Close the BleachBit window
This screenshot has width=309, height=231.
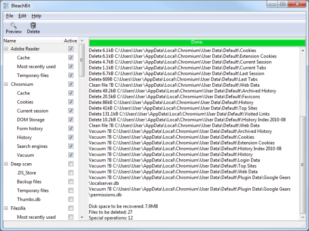pos(298,4)
